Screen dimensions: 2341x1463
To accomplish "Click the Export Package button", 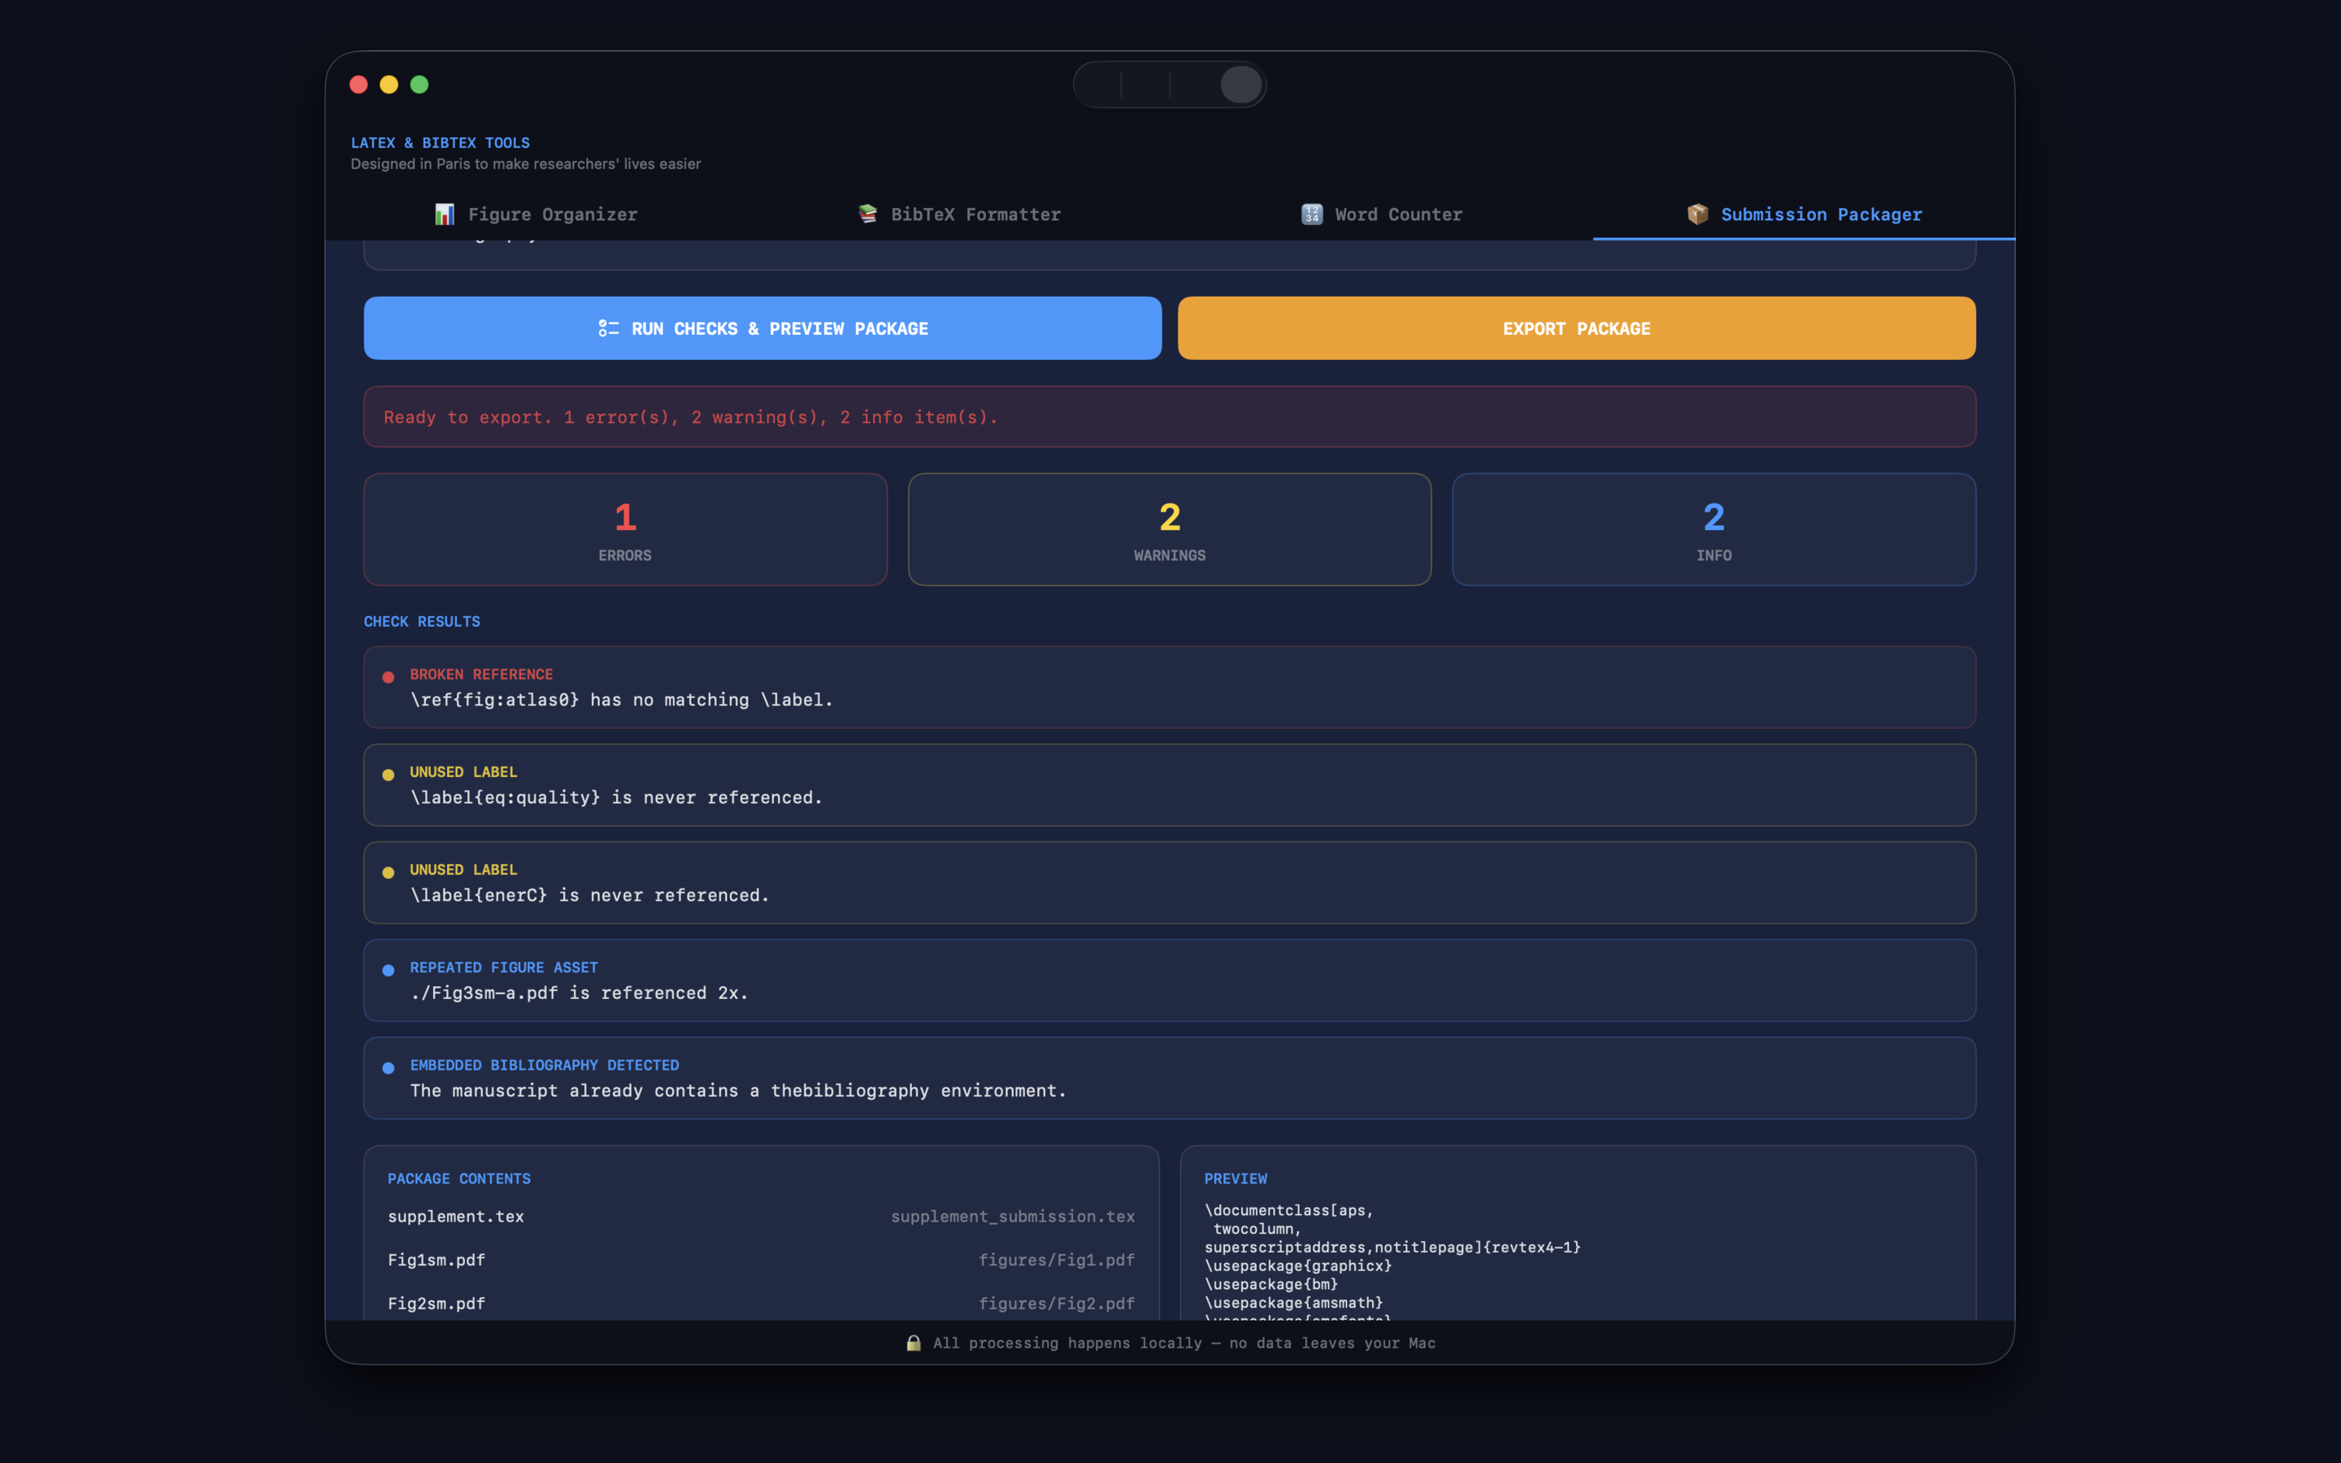I will click(x=1577, y=328).
